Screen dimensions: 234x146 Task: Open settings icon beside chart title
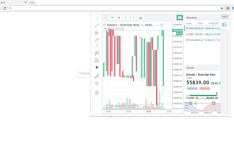click(161, 25)
